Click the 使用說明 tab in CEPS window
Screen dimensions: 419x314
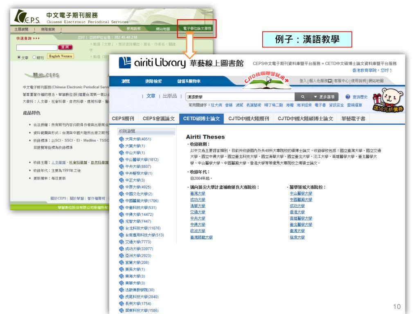(x=133, y=29)
